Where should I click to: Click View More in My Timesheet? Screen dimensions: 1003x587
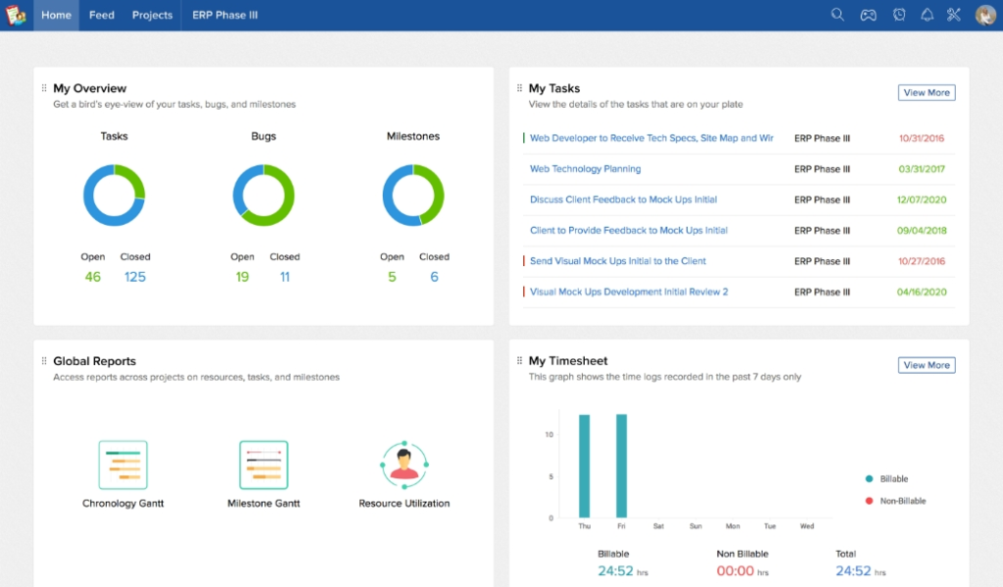(x=926, y=365)
